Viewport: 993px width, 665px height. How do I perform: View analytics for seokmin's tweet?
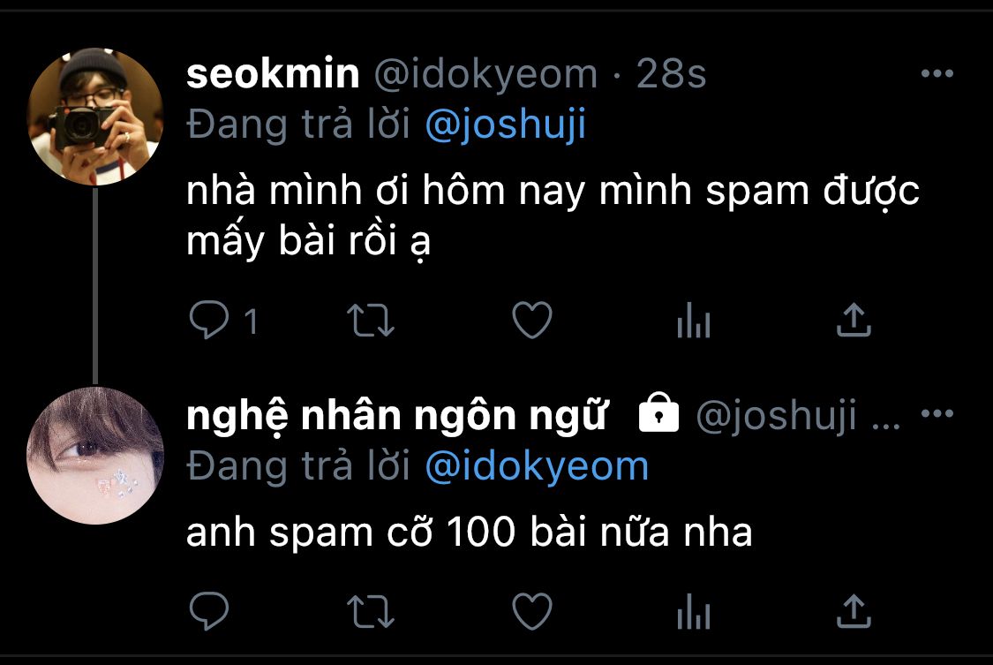tap(694, 320)
